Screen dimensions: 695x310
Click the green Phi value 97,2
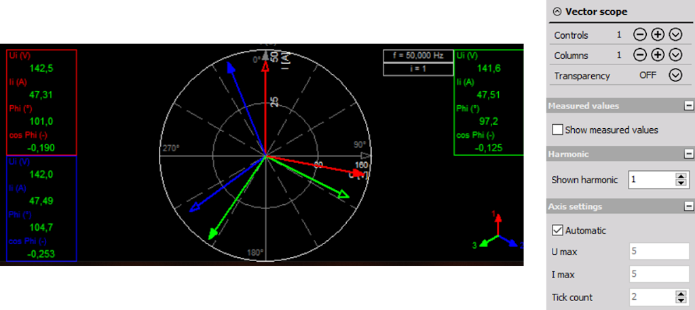pos(488,121)
